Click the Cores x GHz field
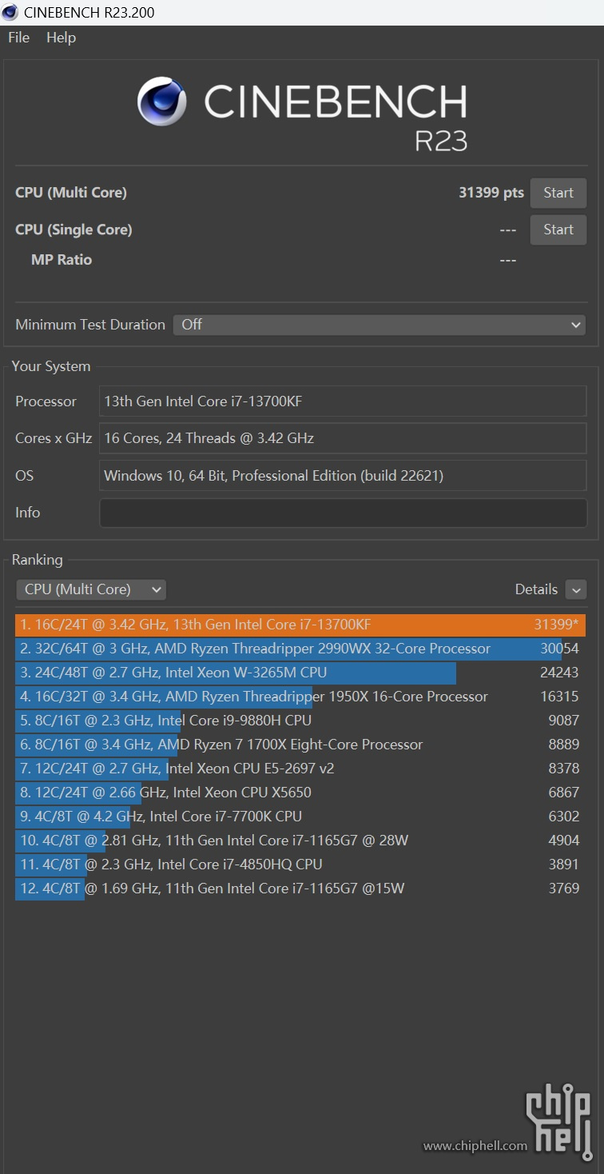Screen dimensions: 604x1174 343,438
